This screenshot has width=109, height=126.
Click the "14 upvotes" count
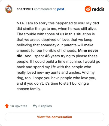[x=19, y=106]
